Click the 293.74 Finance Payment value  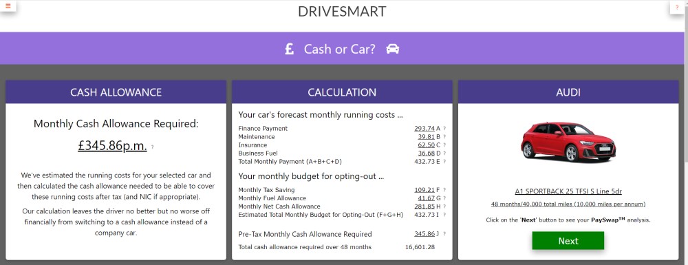click(x=424, y=129)
